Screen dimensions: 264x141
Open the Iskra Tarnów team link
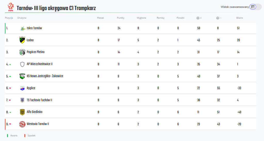click(34, 28)
